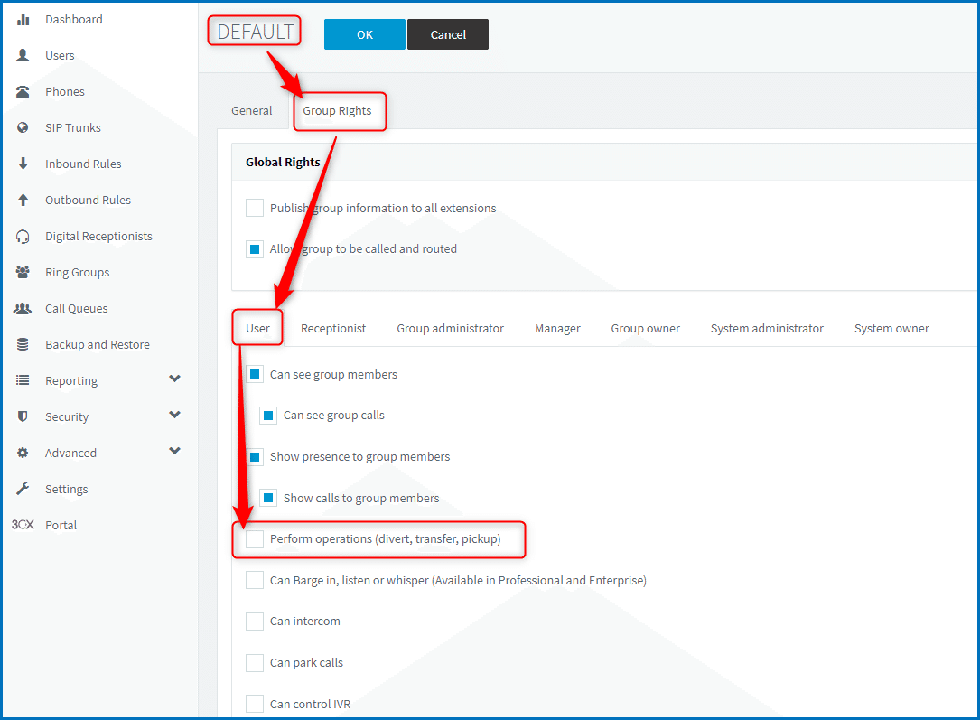Open the Backup and Restore sidebar link
Screen dimensions: 980x720
[x=98, y=344]
